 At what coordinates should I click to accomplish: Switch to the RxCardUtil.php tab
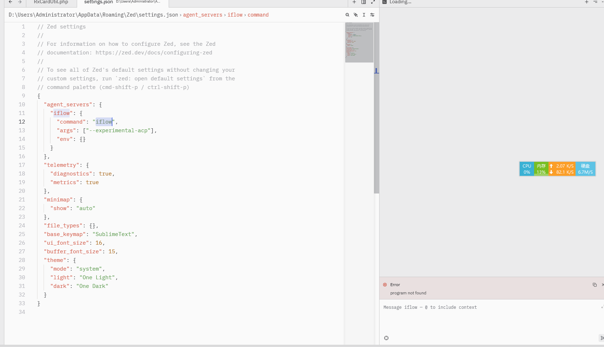pos(51,2)
